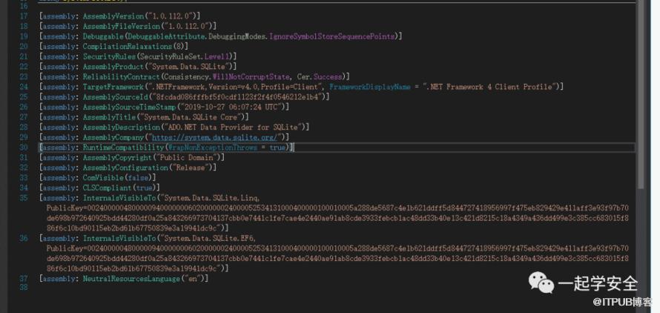Click InternalsVisibleTo on line 35
Screen dimensions: 660x313
coord(119,198)
